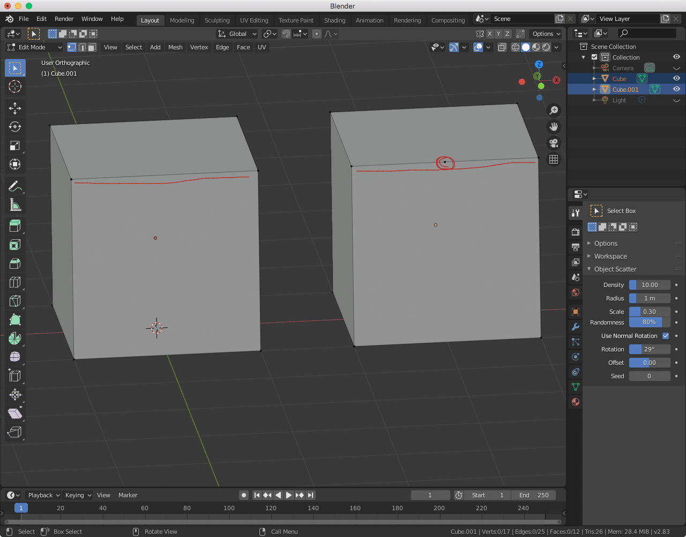
Task: Switch to the UV Editing workspace tab
Action: pyautogui.click(x=254, y=20)
